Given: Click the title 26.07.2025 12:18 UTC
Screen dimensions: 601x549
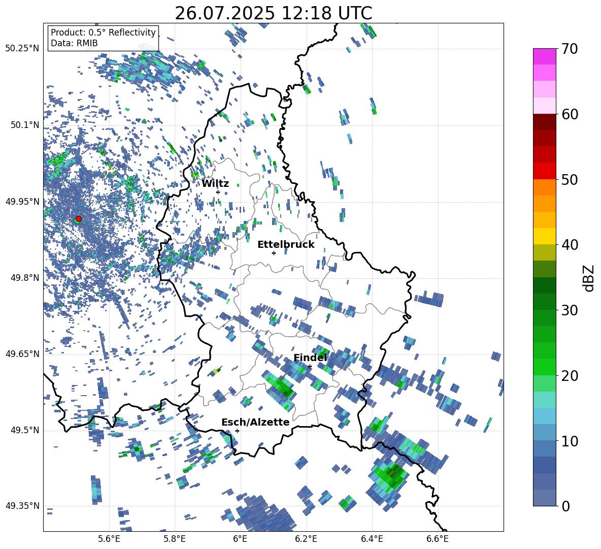Looking at the screenshot, I should pos(273,13).
